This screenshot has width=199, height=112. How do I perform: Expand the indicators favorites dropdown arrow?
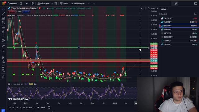[x=52, y=3]
